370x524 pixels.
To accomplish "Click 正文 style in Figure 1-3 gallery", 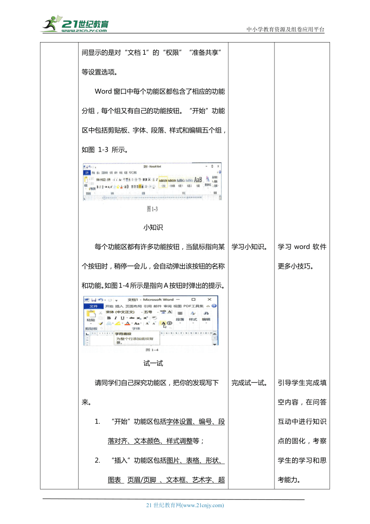I will (x=163, y=182).
